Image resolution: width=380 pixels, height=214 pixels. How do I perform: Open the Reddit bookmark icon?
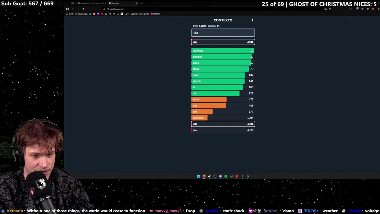point(94,14)
